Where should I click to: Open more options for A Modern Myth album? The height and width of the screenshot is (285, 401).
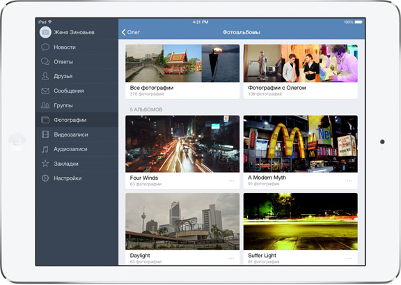(349, 180)
